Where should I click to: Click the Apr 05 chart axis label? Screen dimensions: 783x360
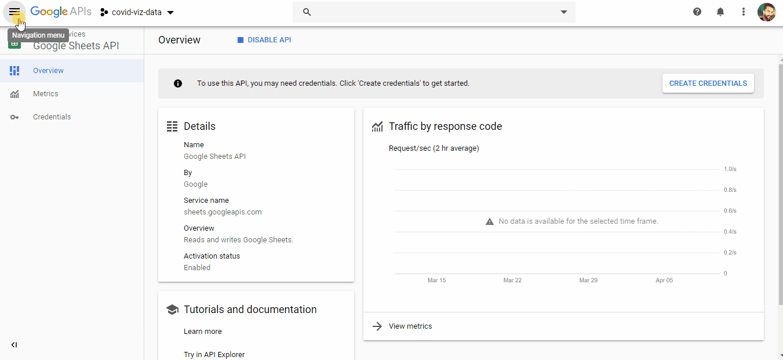[664, 281]
